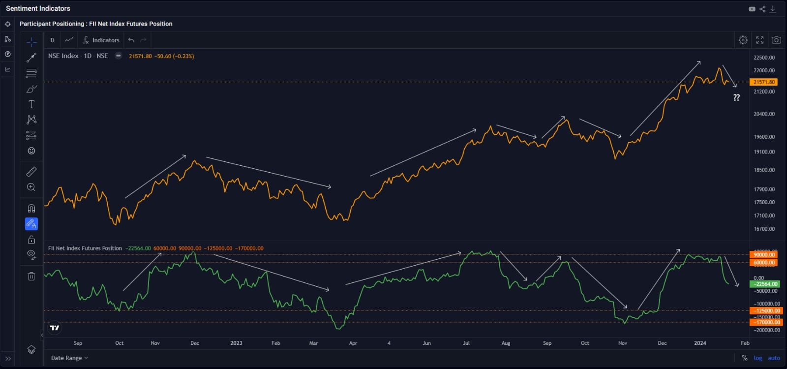Collapse the drawing toolbar arrow
This screenshot has height=369, width=787.
click(41, 335)
